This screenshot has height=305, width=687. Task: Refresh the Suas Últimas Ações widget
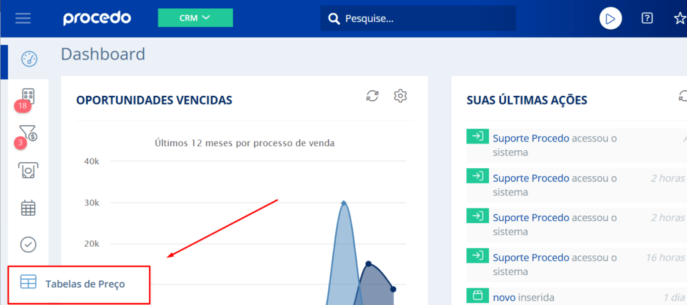pos(682,96)
